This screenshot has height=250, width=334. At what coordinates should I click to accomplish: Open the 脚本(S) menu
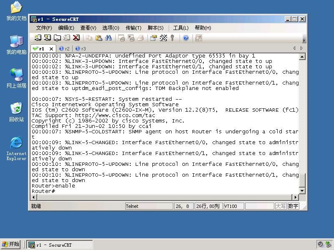tap(155, 28)
